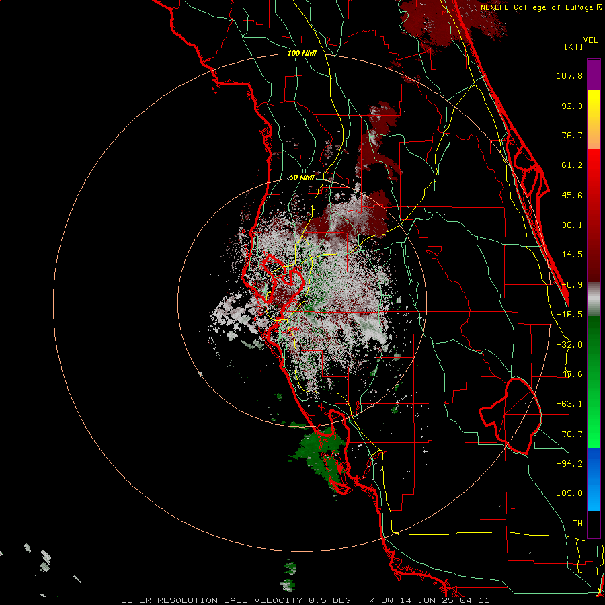Viewport: 605px width, 605px height.
Task: Pick the blue segment of the velocity color bar
Action: (x=594, y=479)
